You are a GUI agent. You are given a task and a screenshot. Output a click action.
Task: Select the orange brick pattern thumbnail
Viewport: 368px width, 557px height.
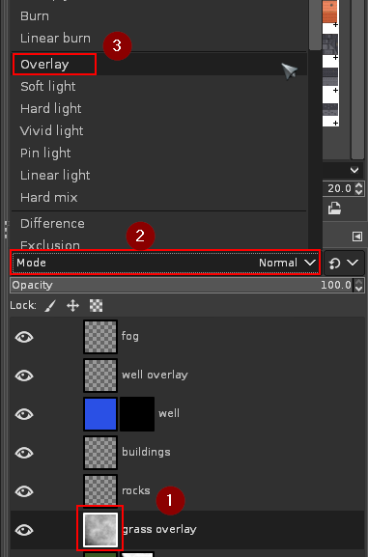(x=330, y=12)
